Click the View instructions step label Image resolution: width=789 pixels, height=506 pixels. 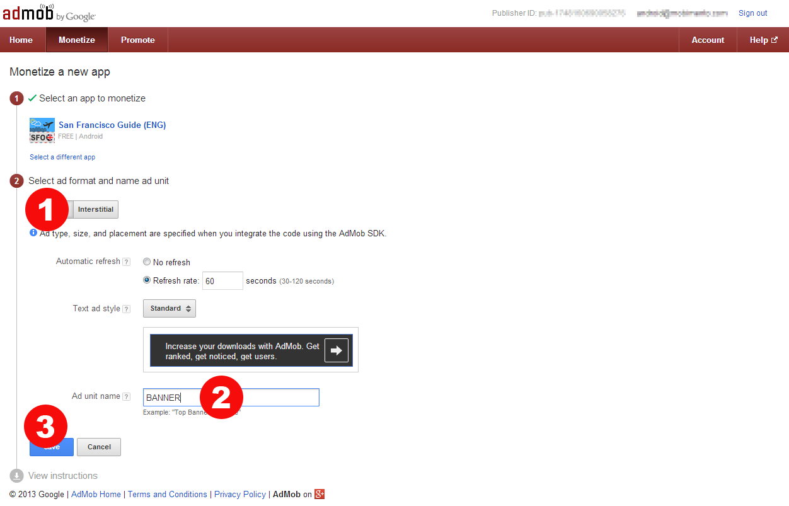pos(63,476)
